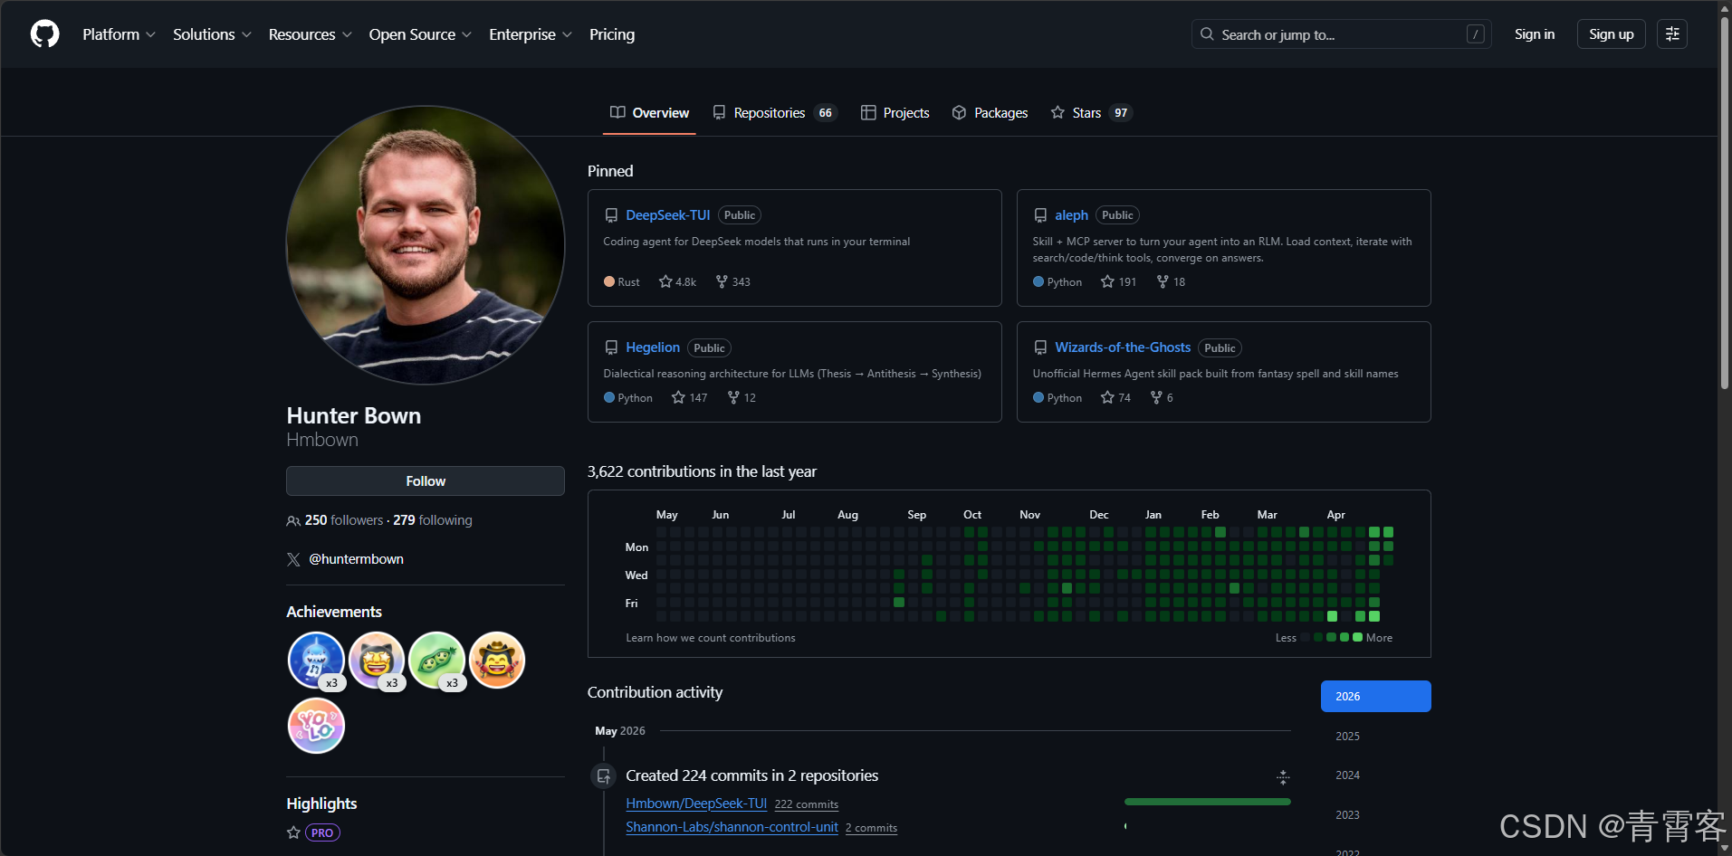Open the Enterprise dropdown menu
Screen dimensions: 1732x856
[x=531, y=34]
